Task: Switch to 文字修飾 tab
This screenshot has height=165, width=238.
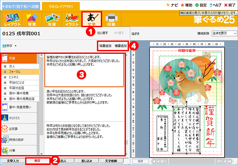Action: (x=111, y=161)
